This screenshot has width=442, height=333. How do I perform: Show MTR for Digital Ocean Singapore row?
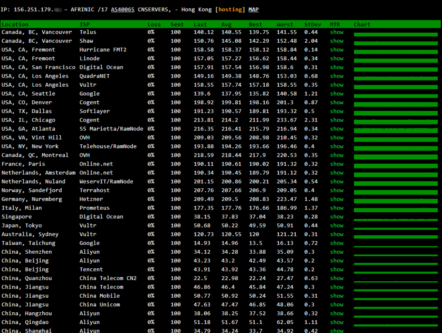pyautogui.click(x=337, y=217)
